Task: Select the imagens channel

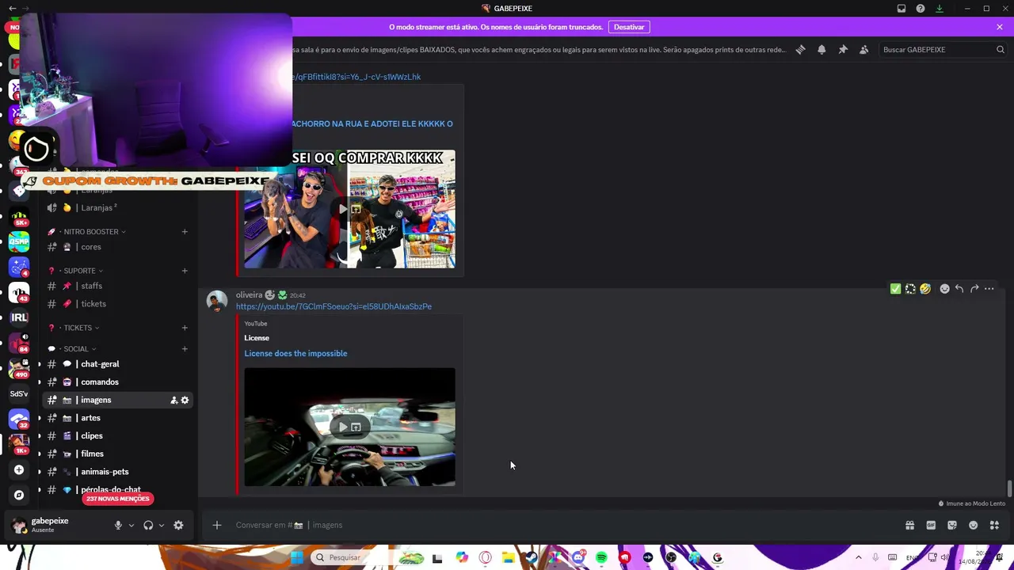Action: tap(118, 400)
